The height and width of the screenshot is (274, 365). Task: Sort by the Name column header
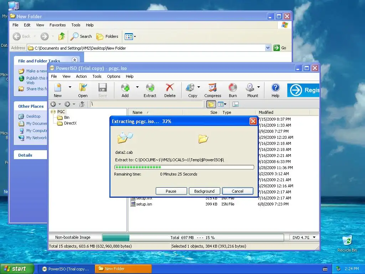pyautogui.click(x=155, y=112)
